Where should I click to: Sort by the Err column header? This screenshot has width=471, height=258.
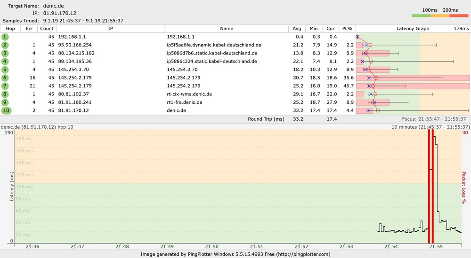click(29, 29)
